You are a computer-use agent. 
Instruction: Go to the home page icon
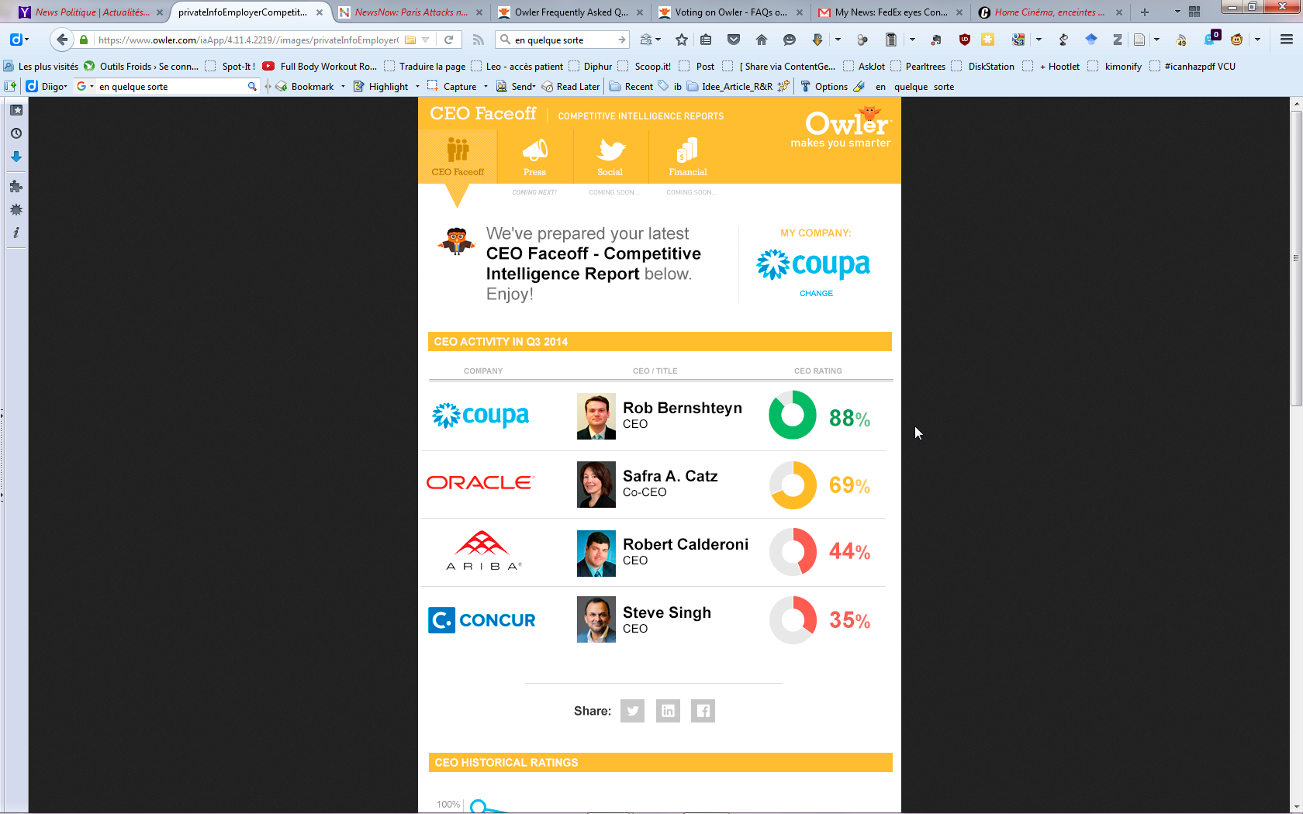pyautogui.click(x=762, y=40)
